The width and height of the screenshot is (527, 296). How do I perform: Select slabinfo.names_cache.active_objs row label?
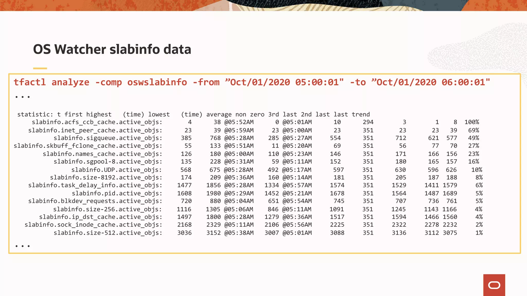pyautogui.click(x=102, y=154)
